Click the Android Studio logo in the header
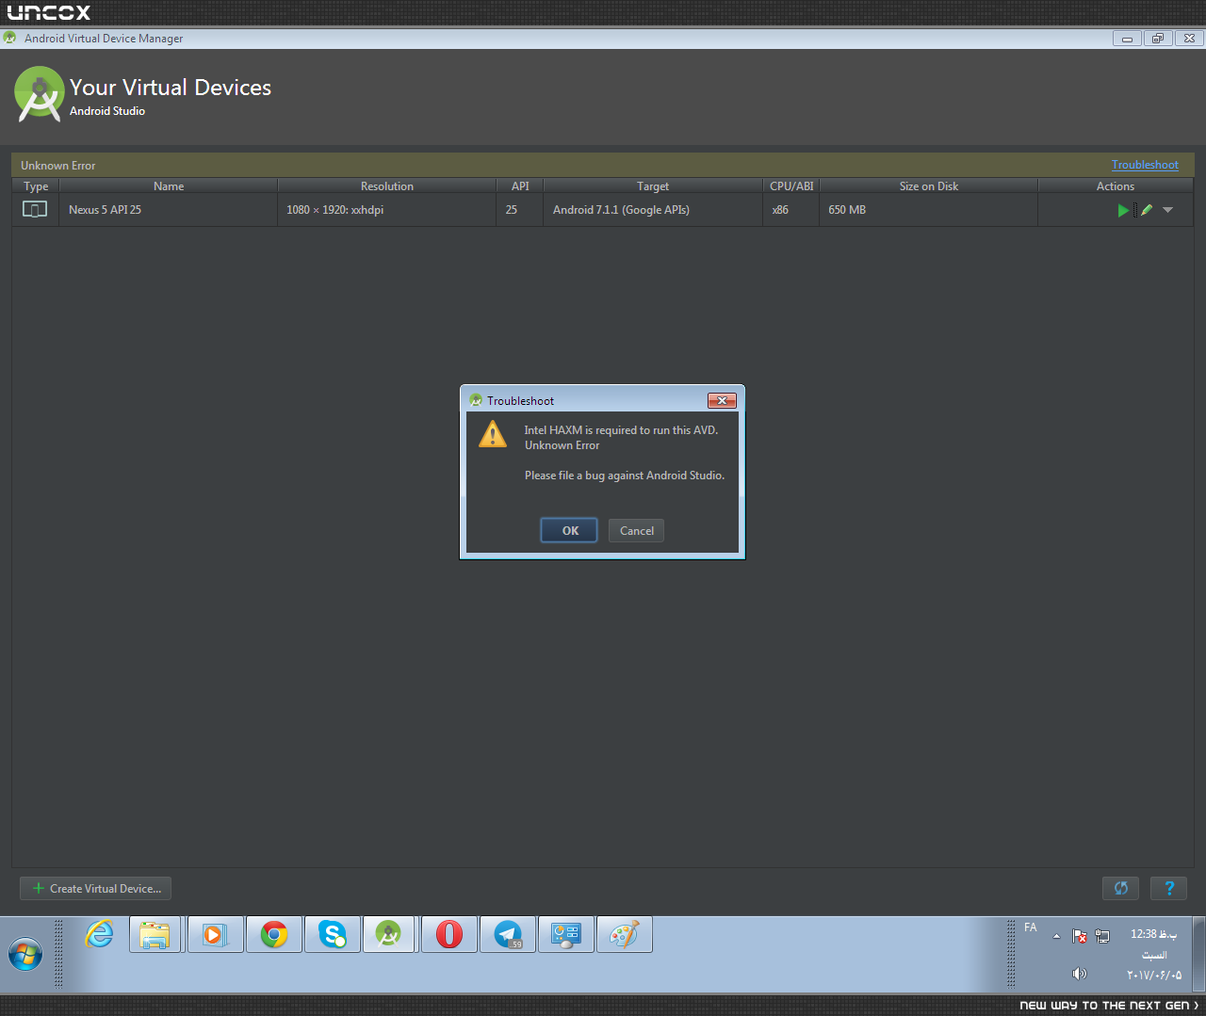Image resolution: width=1206 pixels, height=1016 pixels. click(x=39, y=93)
